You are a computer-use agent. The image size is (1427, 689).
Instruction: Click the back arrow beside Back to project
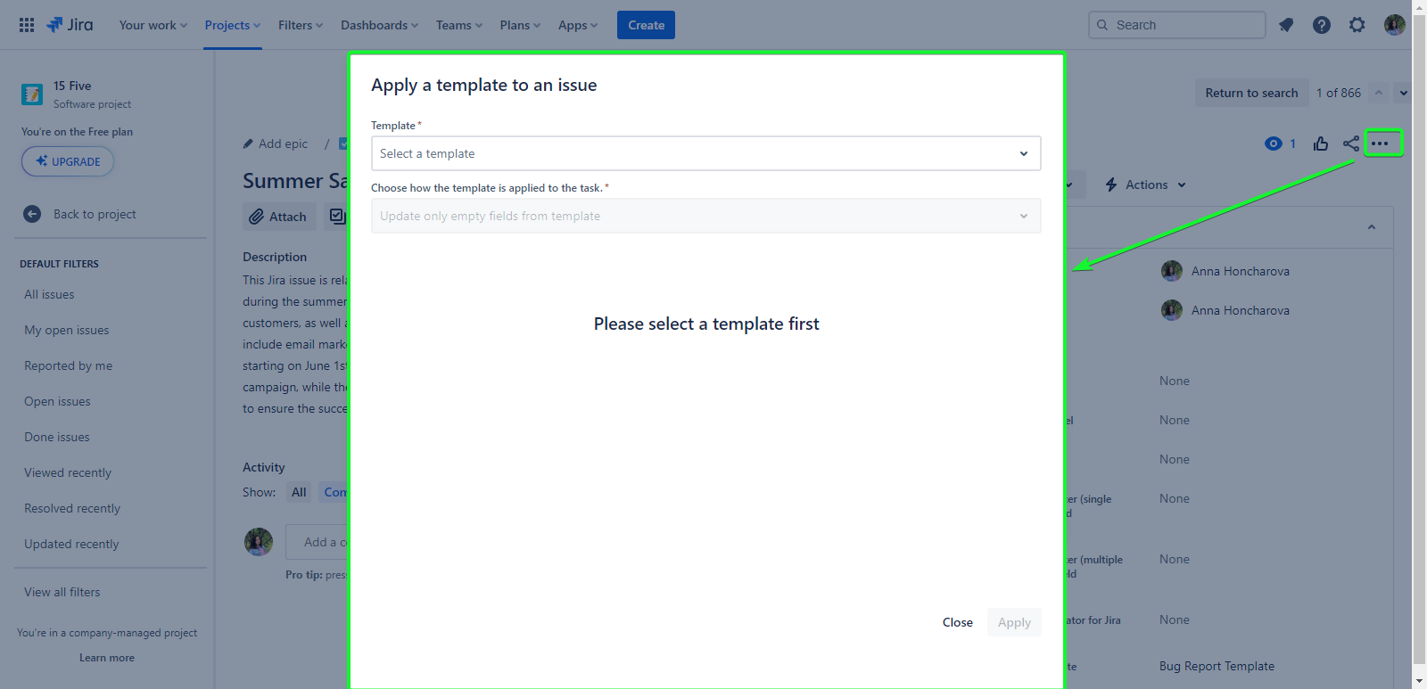tap(32, 214)
